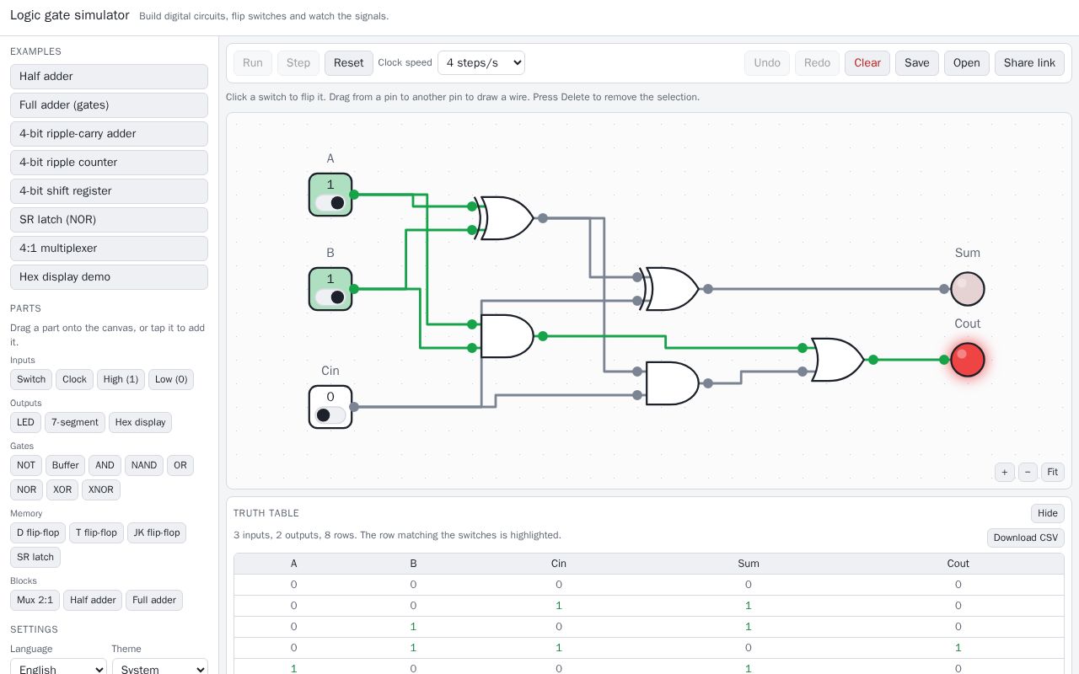The width and height of the screenshot is (1079, 674).
Task: Click the Share link button
Action: click(1029, 62)
